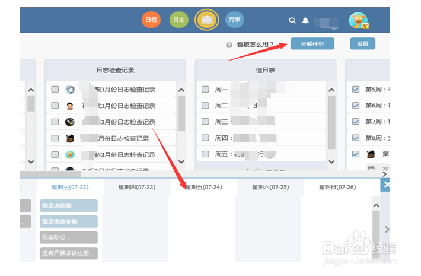Select the 星期六(07-25) tab
Viewport: 421px width, 276px height.
[270, 187]
